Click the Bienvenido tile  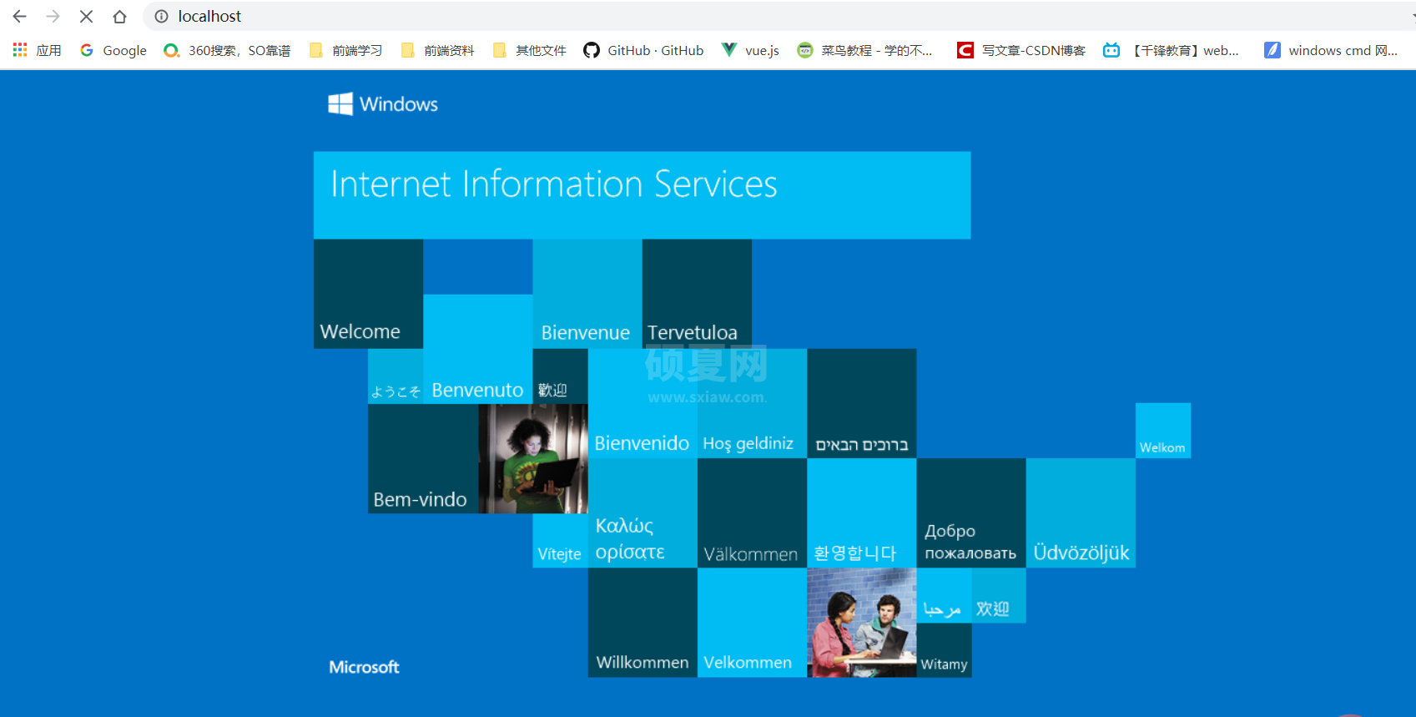pyautogui.click(x=642, y=404)
